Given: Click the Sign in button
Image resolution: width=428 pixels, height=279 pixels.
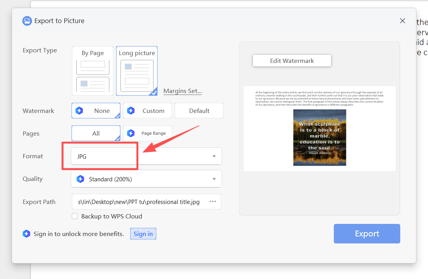Looking at the screenshot, I should point(143,234).
